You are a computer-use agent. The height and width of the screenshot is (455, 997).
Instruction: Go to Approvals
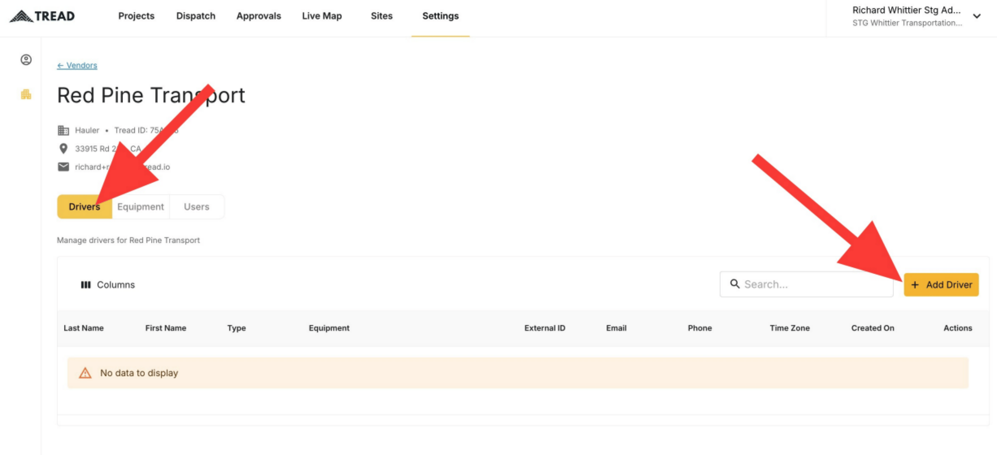259,16
